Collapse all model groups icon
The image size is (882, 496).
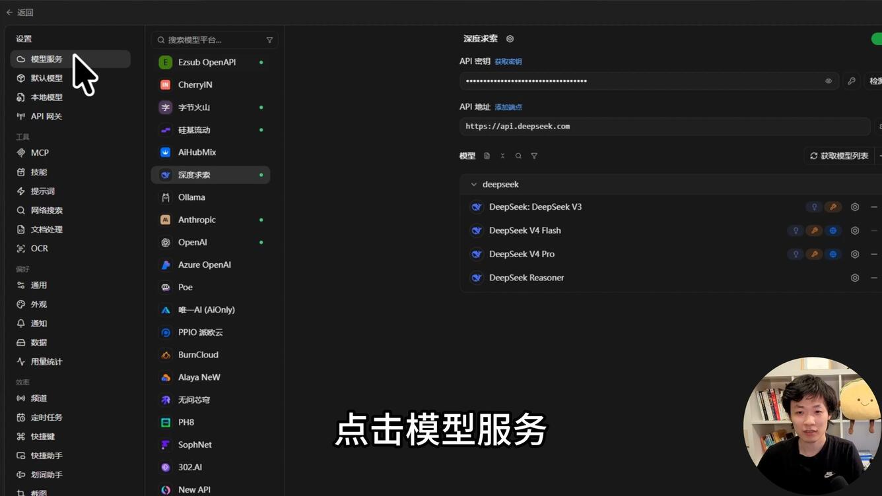(502, 156)
